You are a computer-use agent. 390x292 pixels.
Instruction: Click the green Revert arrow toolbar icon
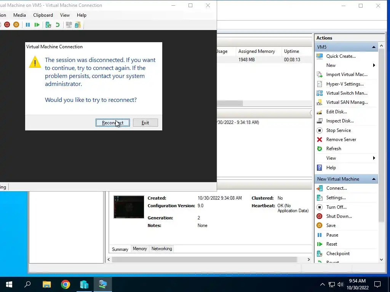tap(58, 25)
